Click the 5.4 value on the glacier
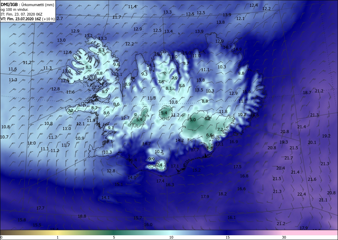Image resolution: width=338 pixels, height=240 pixels. (164, 113)
